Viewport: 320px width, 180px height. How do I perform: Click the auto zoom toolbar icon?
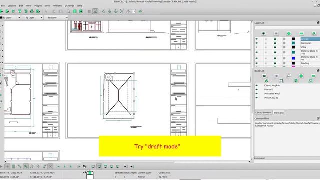(x=122, y=11)
